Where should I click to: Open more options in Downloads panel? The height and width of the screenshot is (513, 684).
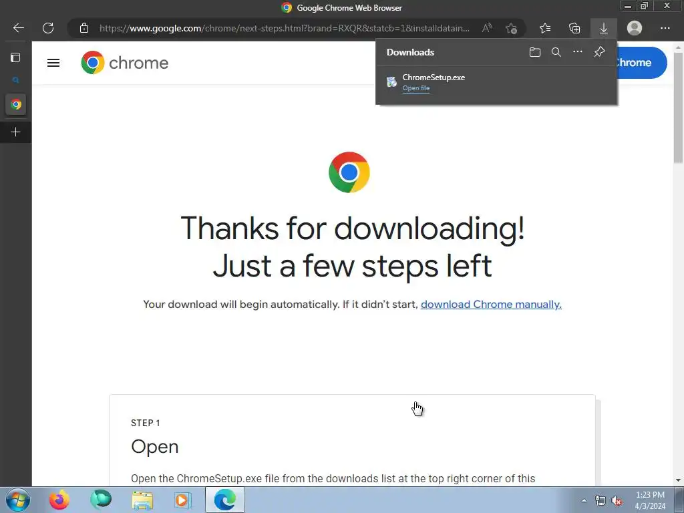click(578, 52)
